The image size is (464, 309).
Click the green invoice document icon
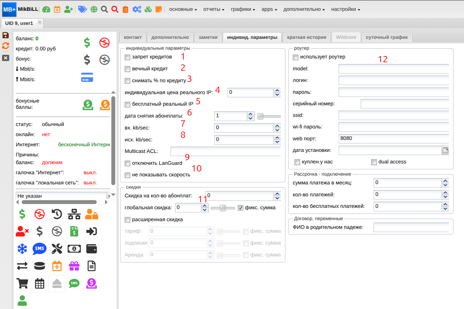(74, 231)
